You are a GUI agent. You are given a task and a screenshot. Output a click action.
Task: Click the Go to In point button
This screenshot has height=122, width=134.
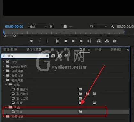coord(58,41)
